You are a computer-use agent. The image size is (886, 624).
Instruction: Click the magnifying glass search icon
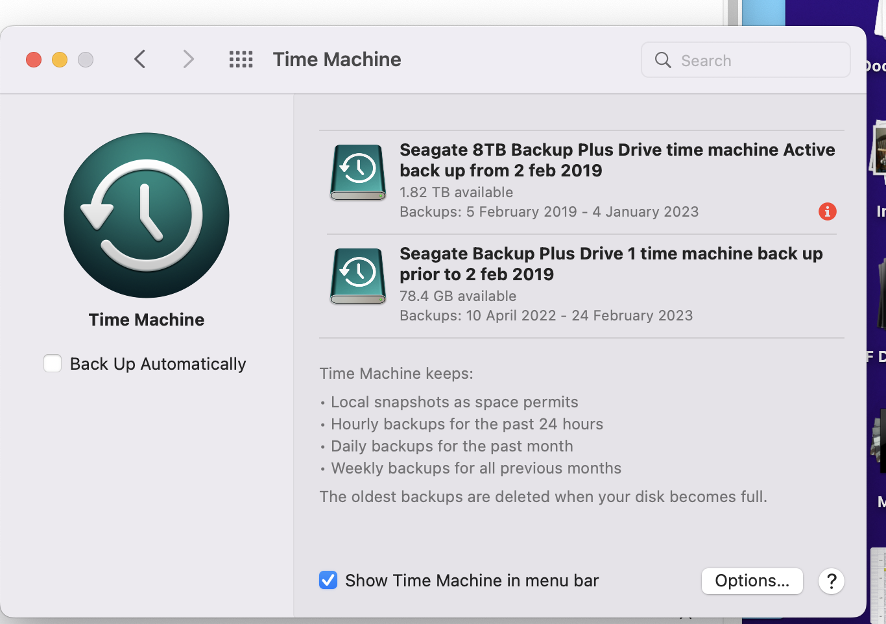[663, 60]
